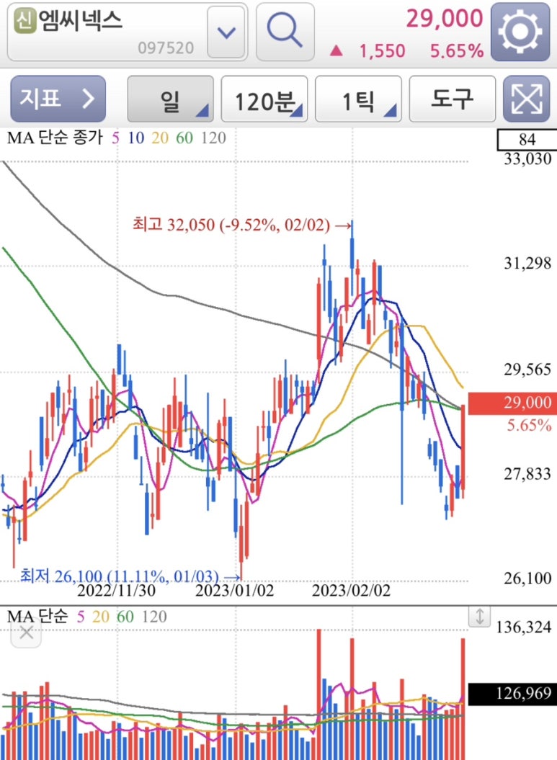Viewport: 557px width, 760px height.
Task: Close the volume indicator panel X
Action: tap(26, 632)
